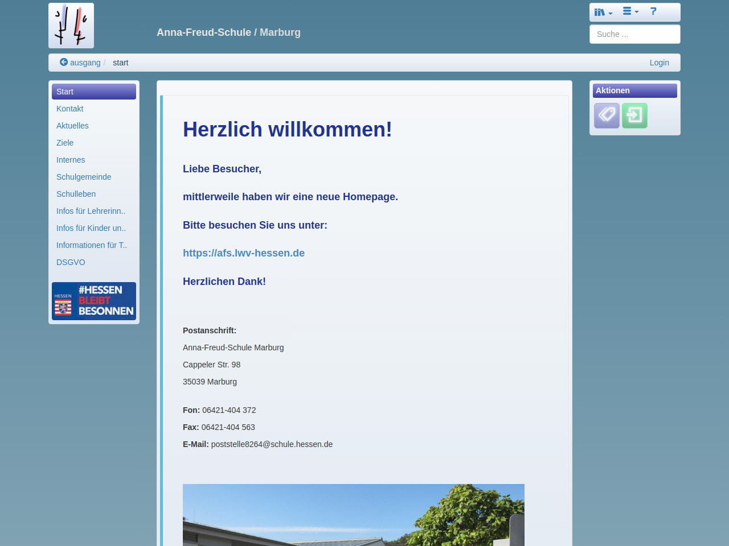The height and width of the screenshot is (546, 729).
Task: Go to the Aktuelles page
Action: pyautogui.click(x=72, y=126)
